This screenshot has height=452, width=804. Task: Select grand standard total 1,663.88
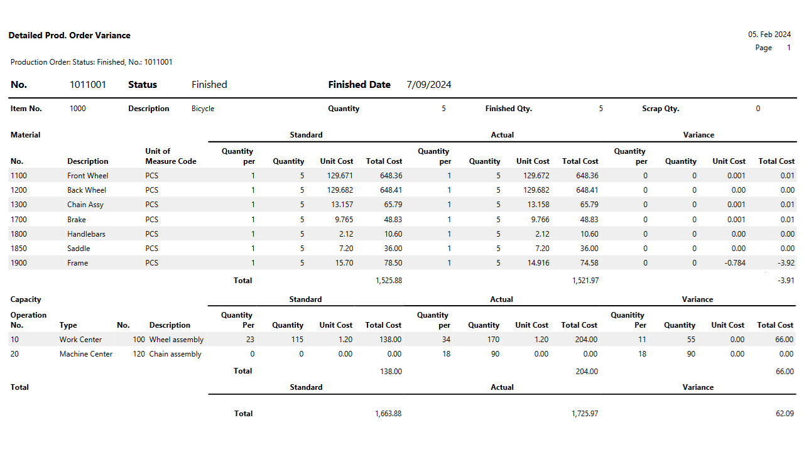pyautogui.click(x=388, y=414)
